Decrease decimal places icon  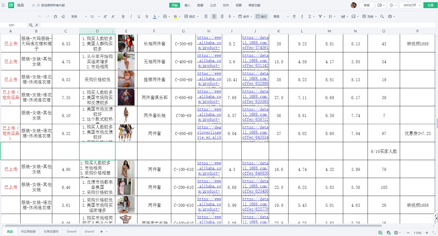click(x=302, y=16)
